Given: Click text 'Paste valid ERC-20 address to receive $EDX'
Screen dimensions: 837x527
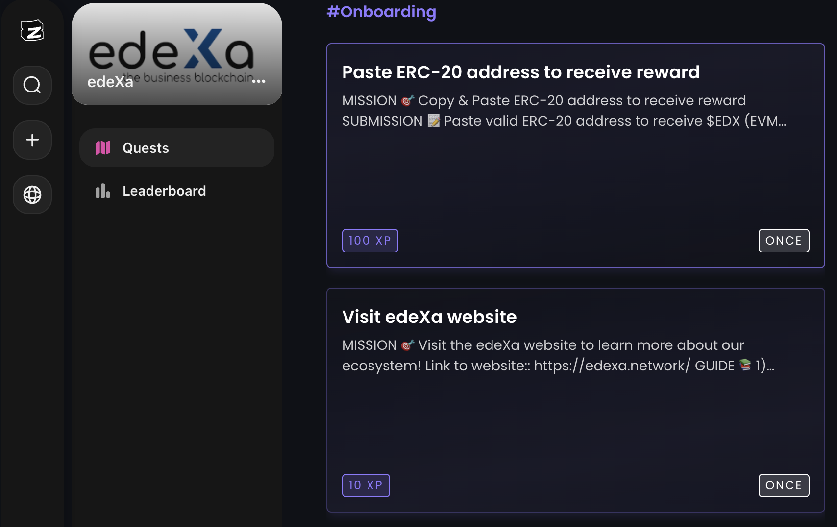Looking at the screenshot, I should point(592,121).
